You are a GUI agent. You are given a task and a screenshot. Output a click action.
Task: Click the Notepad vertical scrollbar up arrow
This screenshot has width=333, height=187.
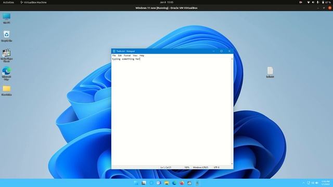tap(232, 59)
